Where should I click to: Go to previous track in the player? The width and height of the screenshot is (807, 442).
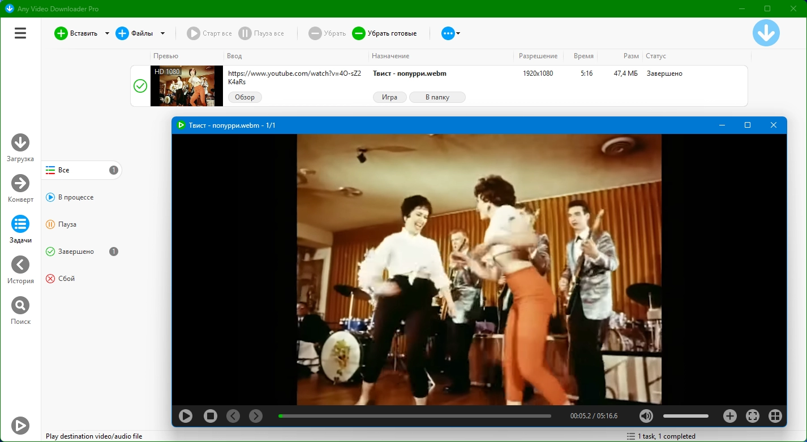(x=233, y=416)
